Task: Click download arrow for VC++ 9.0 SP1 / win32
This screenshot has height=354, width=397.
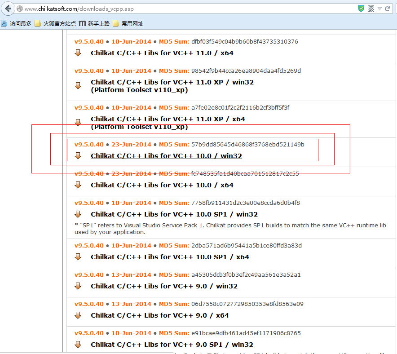Action: [78, 345]
